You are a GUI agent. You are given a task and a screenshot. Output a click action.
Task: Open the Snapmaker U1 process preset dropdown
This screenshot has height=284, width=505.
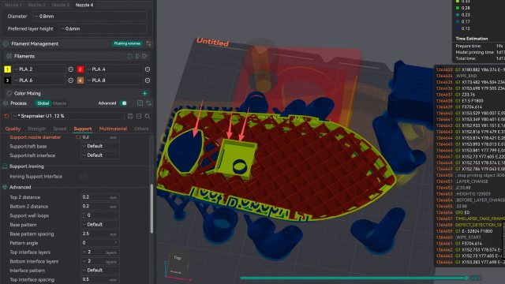coord(68,116)
